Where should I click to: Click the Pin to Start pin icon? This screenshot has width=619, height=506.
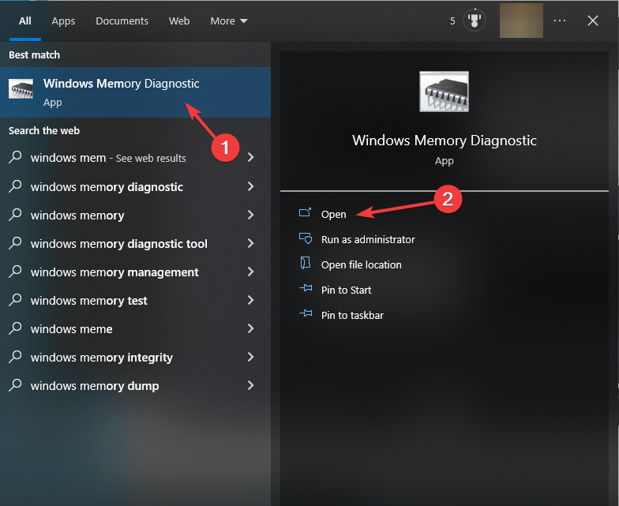tap(306, 288)
